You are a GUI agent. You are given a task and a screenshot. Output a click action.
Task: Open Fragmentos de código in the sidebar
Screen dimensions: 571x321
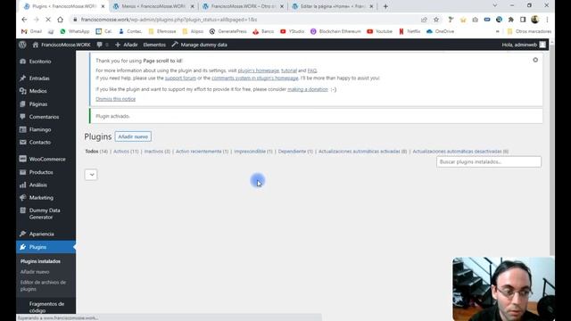[x=46, y=307]
